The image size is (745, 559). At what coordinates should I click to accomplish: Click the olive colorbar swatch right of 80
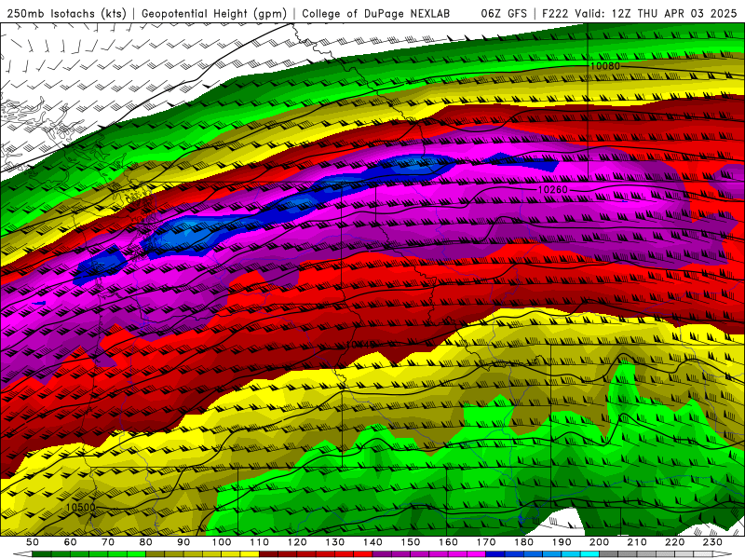coord(156,554)
